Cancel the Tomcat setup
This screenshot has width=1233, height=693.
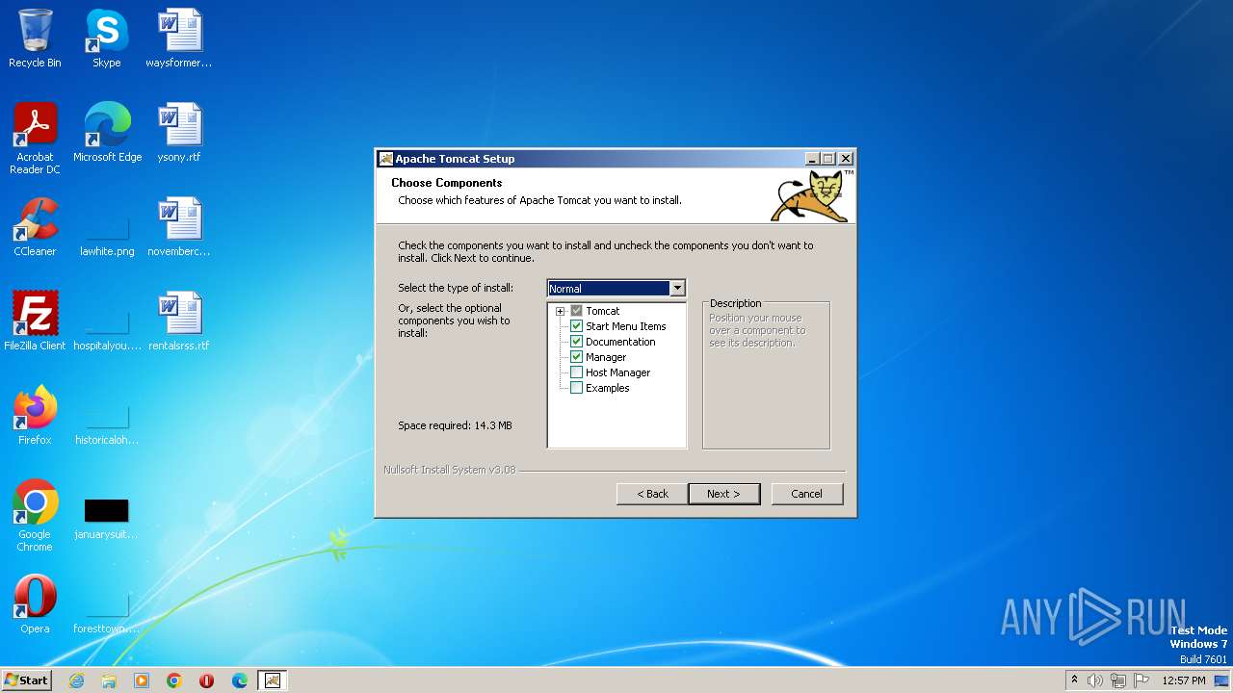coord(807,494)
